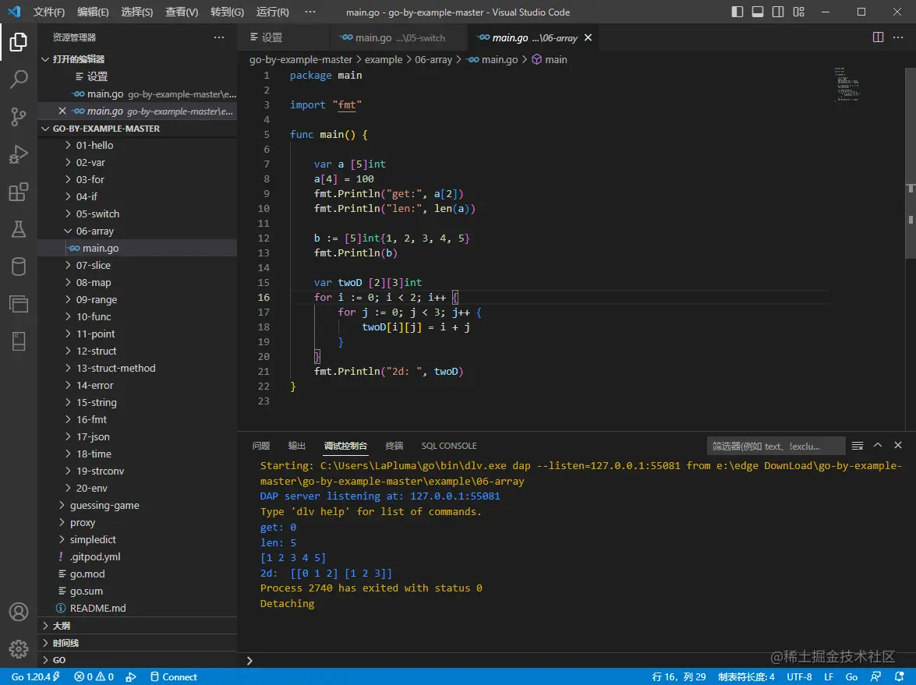Click the debug console filter input field

[x=775, y=446]
